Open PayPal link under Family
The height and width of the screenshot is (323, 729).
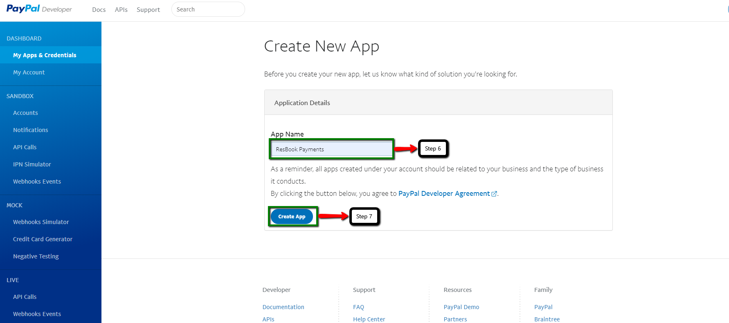[543, 307]
